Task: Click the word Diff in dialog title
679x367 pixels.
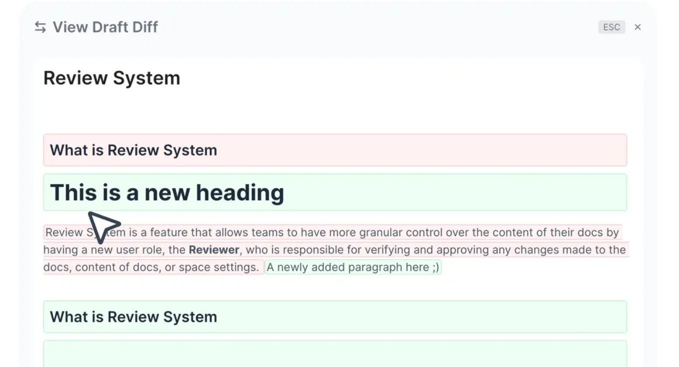Action: click(x=145, y=27)
